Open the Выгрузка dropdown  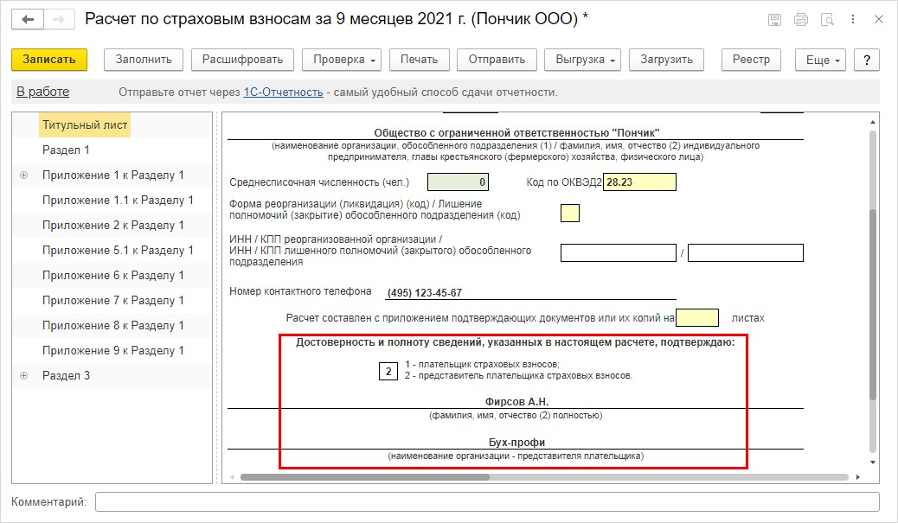(x=582, y=60)
